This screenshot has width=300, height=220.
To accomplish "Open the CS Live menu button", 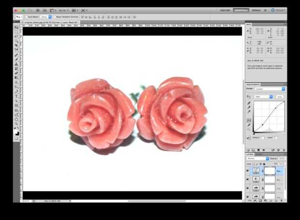I will click(x=279, y=10).
